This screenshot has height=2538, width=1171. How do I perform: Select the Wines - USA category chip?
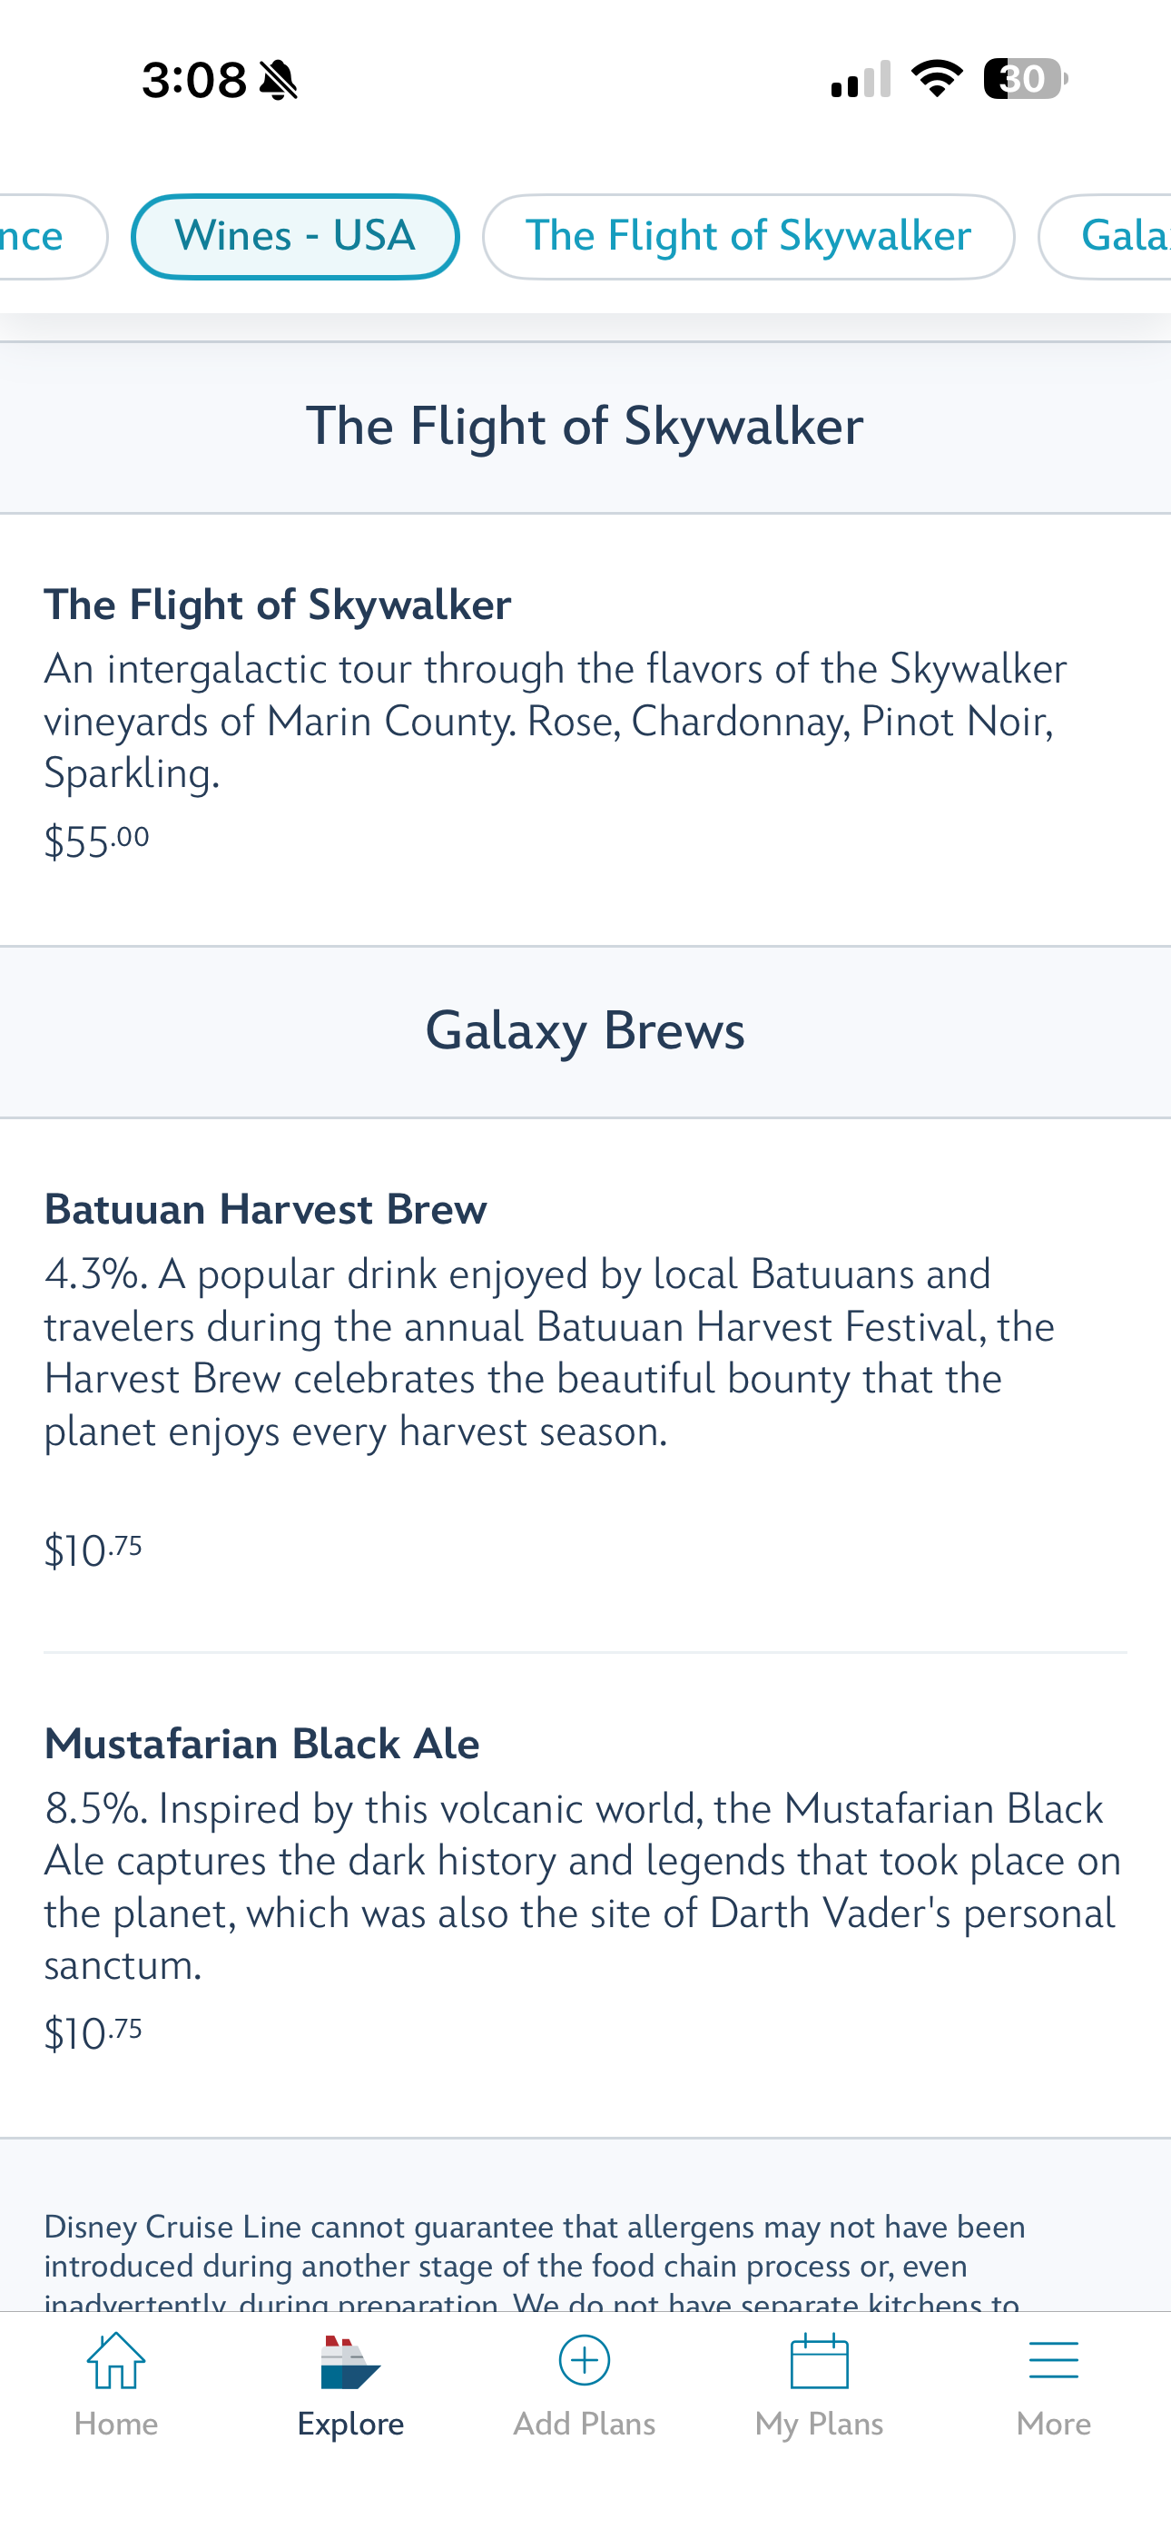(x=295, y=236)
